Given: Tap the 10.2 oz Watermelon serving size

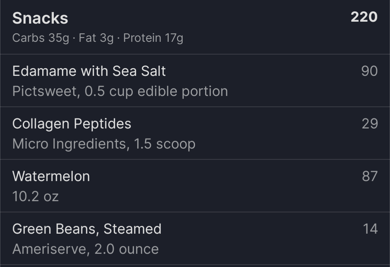Looking at the screenshot, I should pos(36,197).
